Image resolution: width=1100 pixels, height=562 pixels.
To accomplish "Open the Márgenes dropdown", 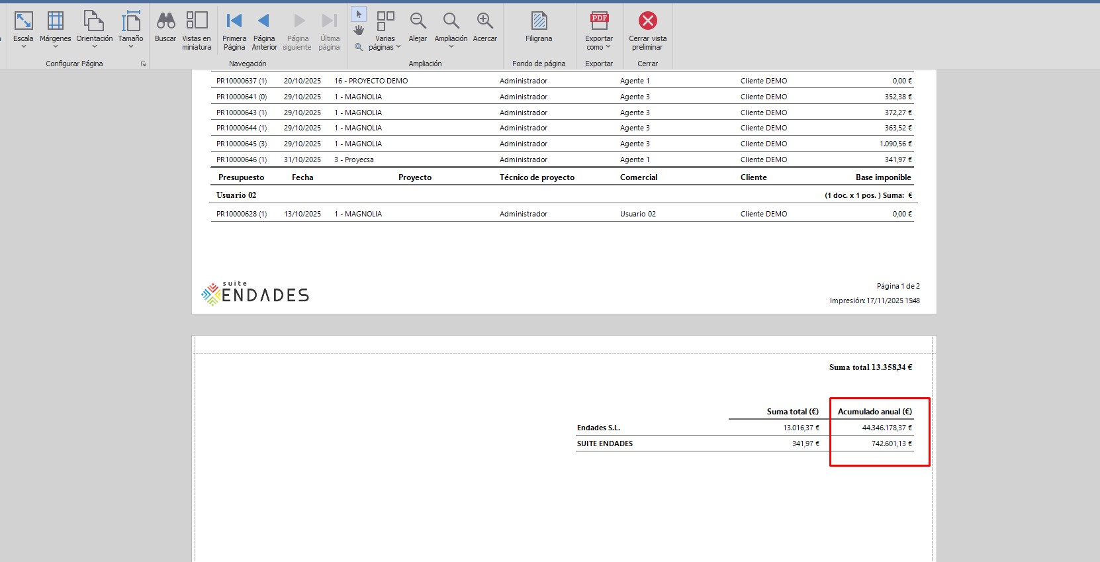I will click(55, 28).
